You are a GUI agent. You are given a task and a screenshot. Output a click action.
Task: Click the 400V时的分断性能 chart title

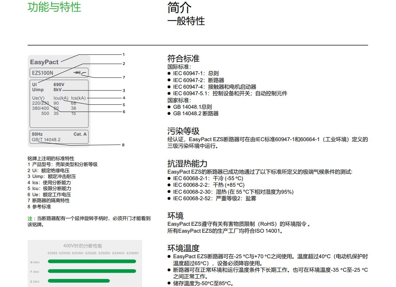83,246
